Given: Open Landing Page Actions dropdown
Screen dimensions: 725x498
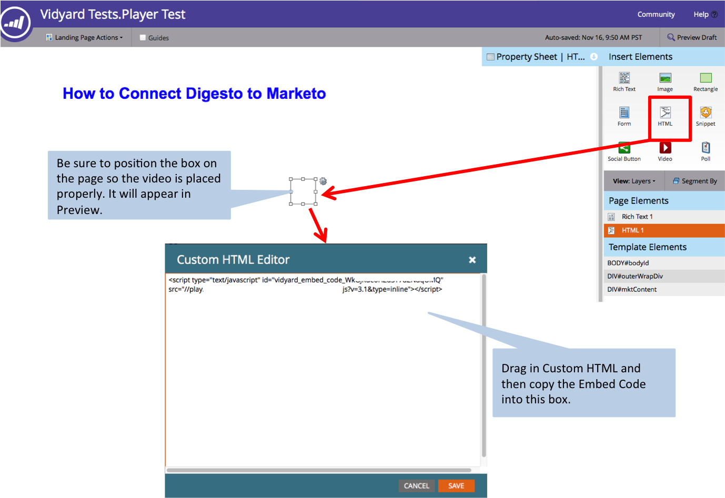Looking at the screenshot, I should click(84, 37).
